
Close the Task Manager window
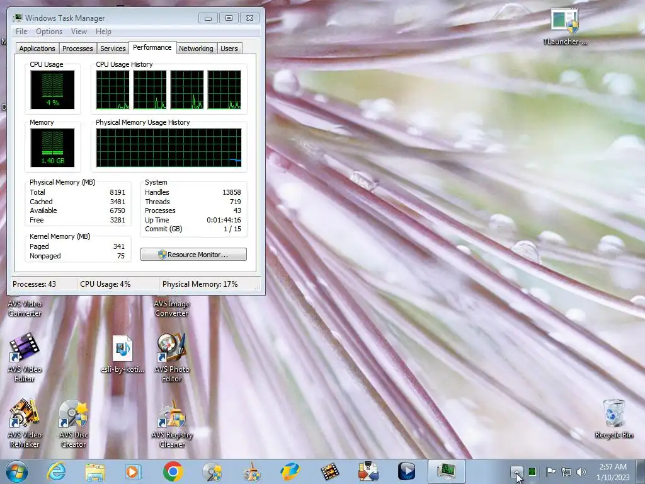[x=249, y=18]
